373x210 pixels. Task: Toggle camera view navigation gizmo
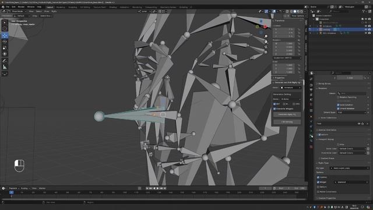[x=266, y=47]
